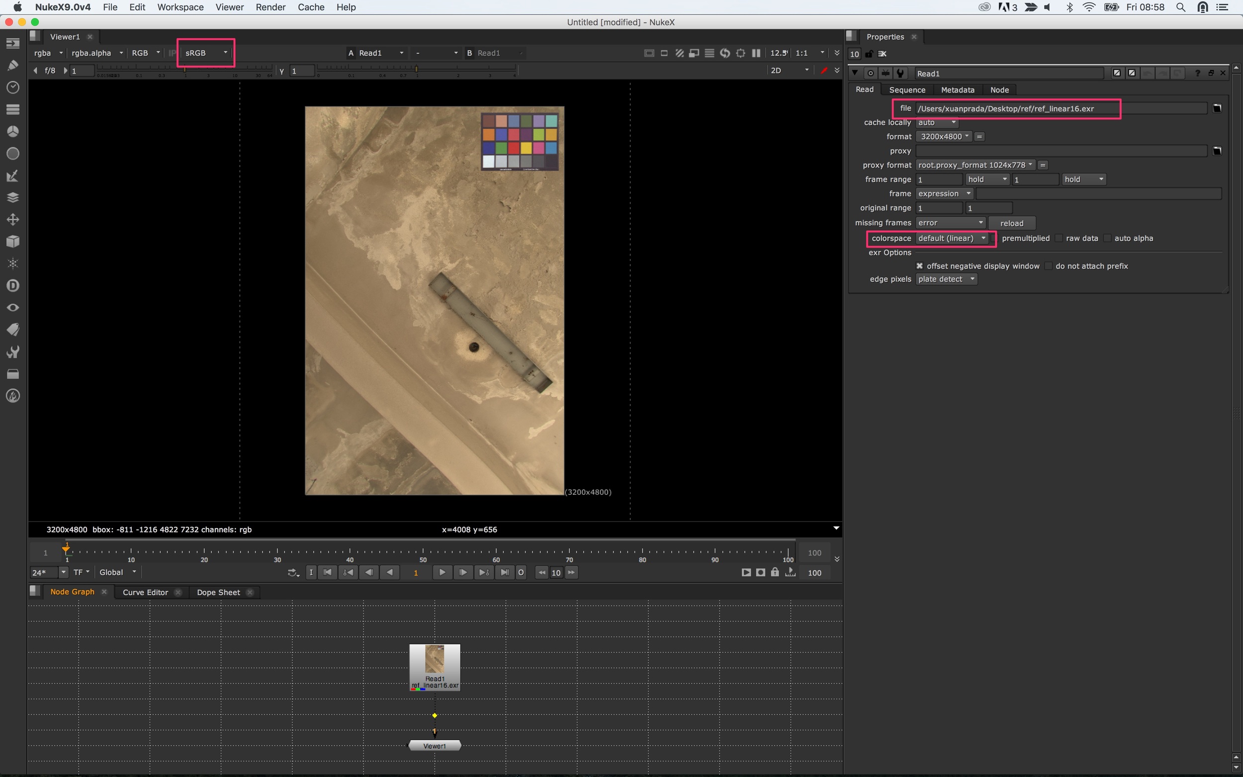Toggle Viewer region of interest icon
The height and width of the screenshot is (777, 1243).
click(740, 53)
